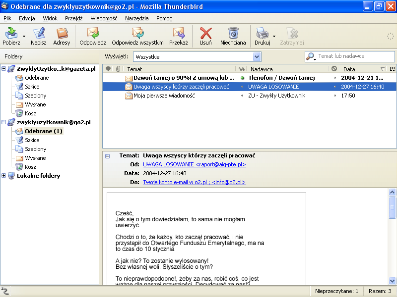397x297 pixels.
Task: Click message pane scroll down arrow
Action: [x=392, y=281]
